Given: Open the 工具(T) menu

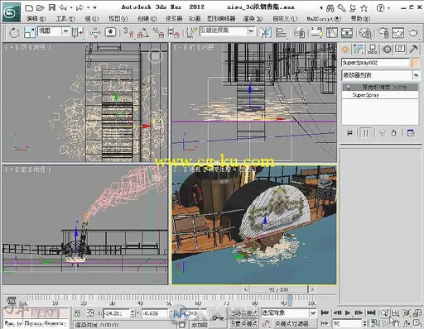Looking at the screenshot, I should (x=65, y=19).
